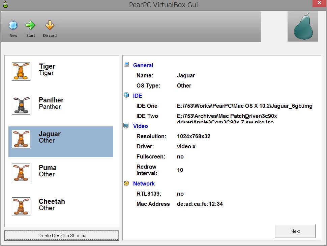This screenshot has width=327, height=246.
Task: Click the Start toolbar label
Action: point(31,35)
